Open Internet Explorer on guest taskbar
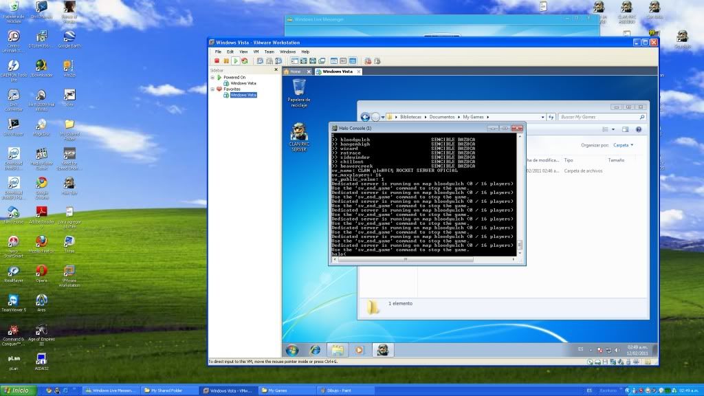 pyautogui.click(x=315, y=350)
